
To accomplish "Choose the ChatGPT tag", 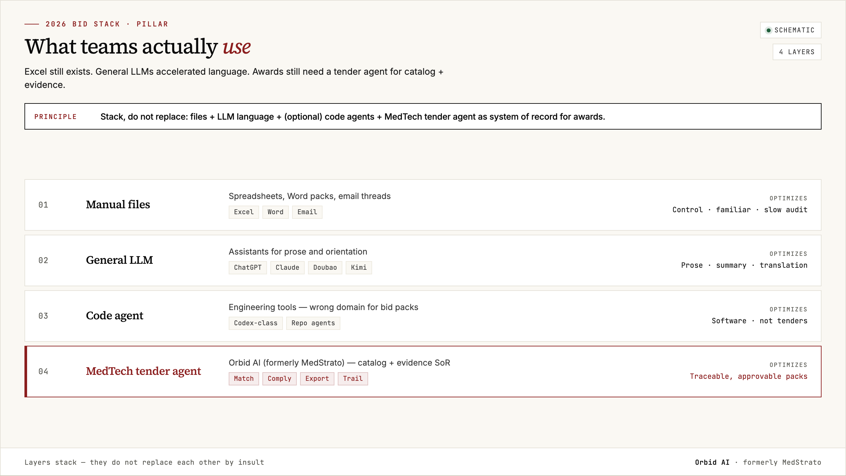I will pyautogui.click(x=248, y=267).
